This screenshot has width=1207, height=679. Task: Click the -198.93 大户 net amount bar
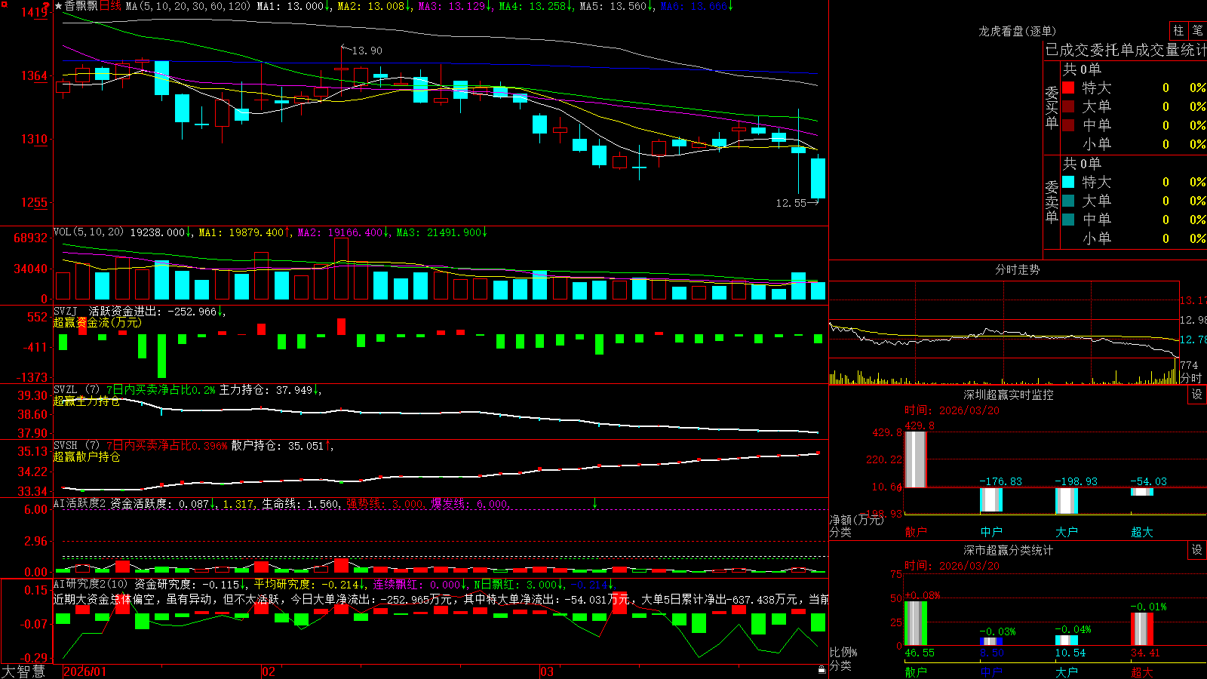coord(1067,501)
